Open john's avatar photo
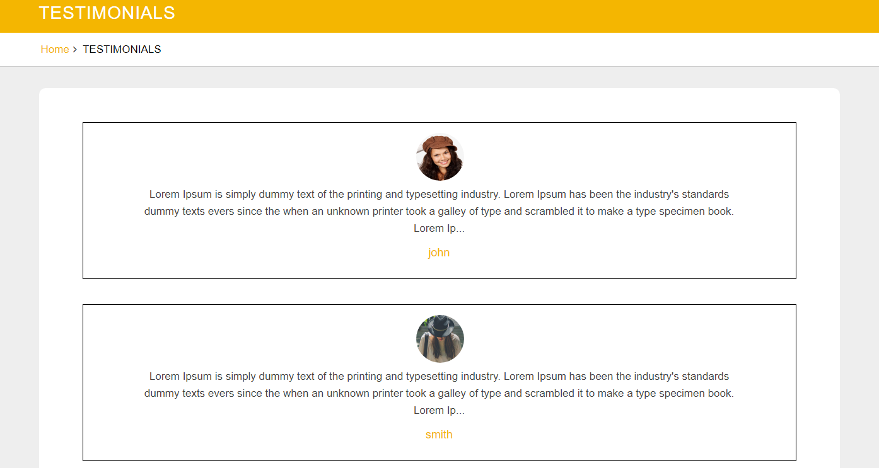This screenshot has height=468, width=879. [440, 157]
